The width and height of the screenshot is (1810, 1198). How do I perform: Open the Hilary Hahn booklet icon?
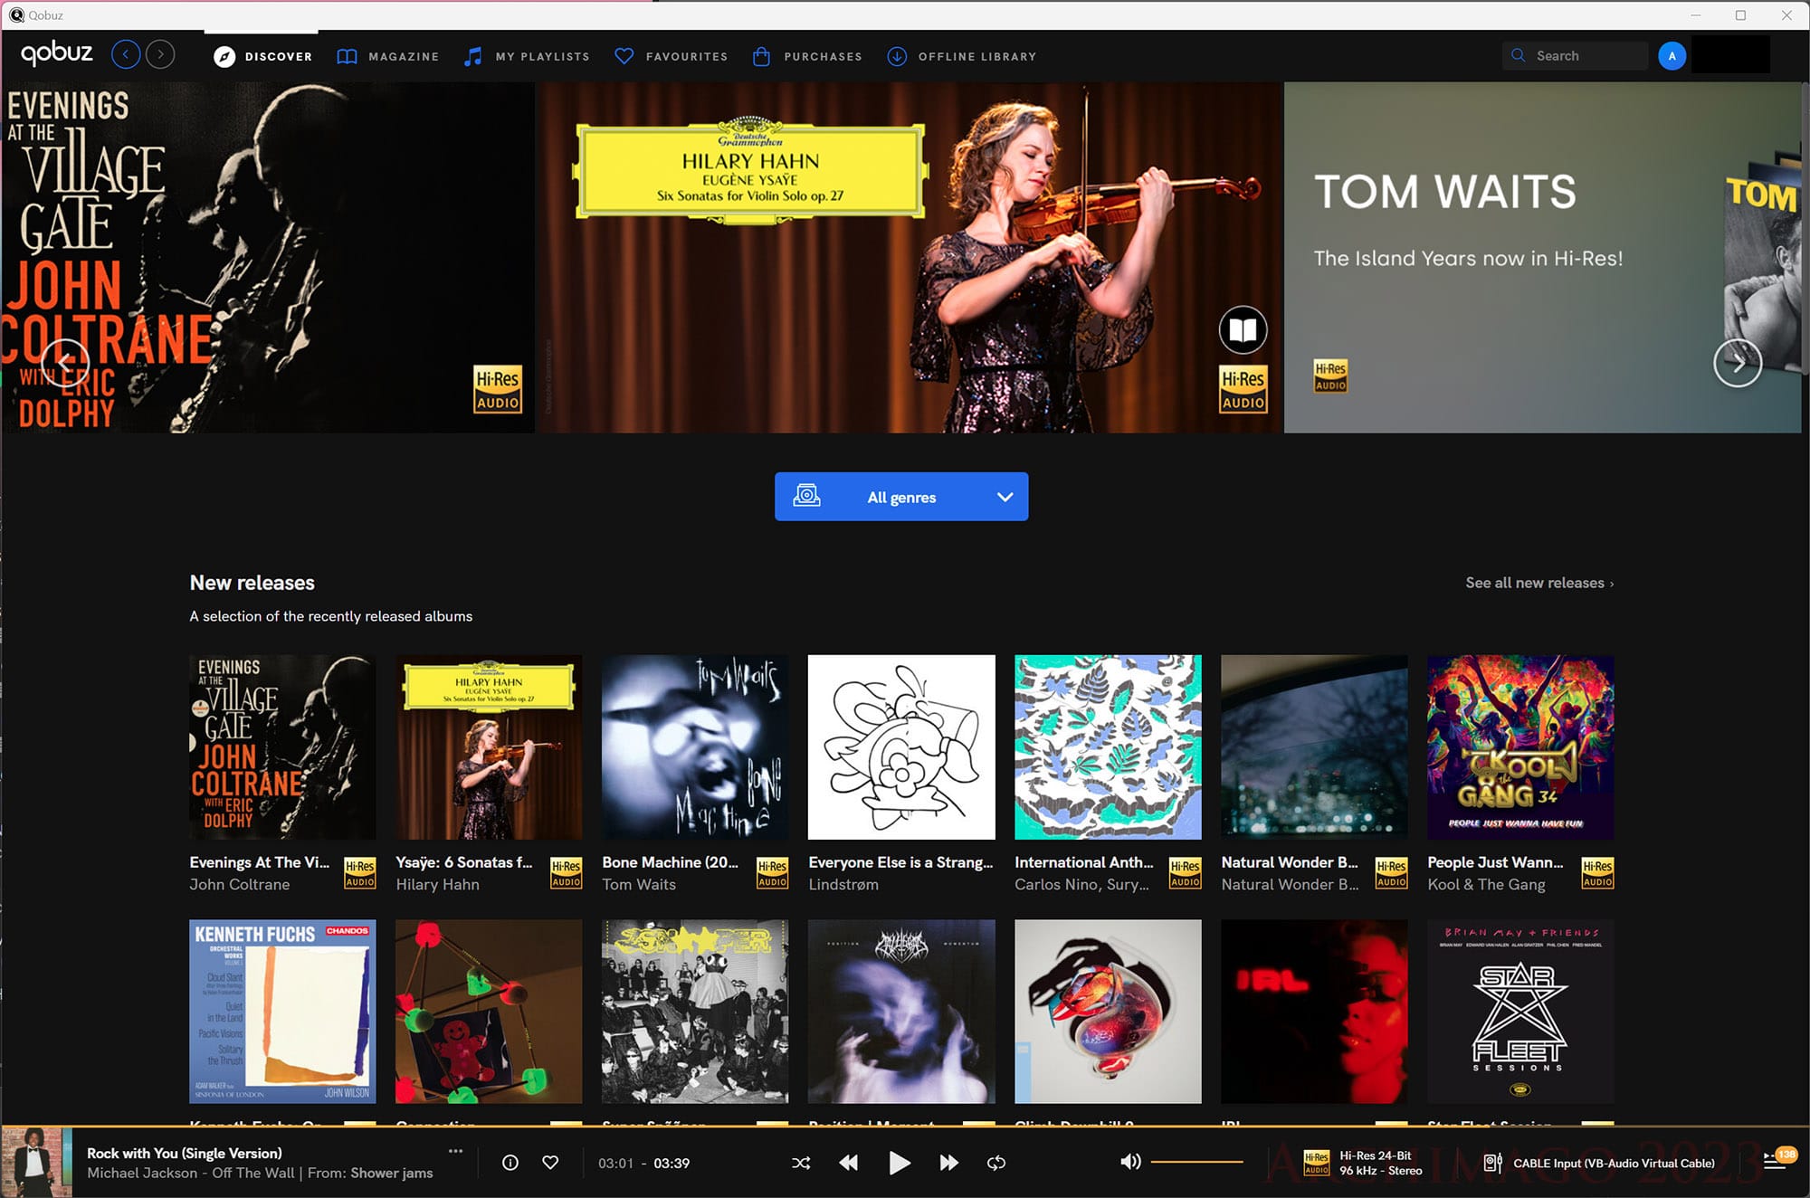tap(1243, 330)
